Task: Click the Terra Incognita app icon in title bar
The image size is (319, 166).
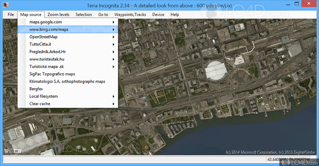Action: coord(6,5)
